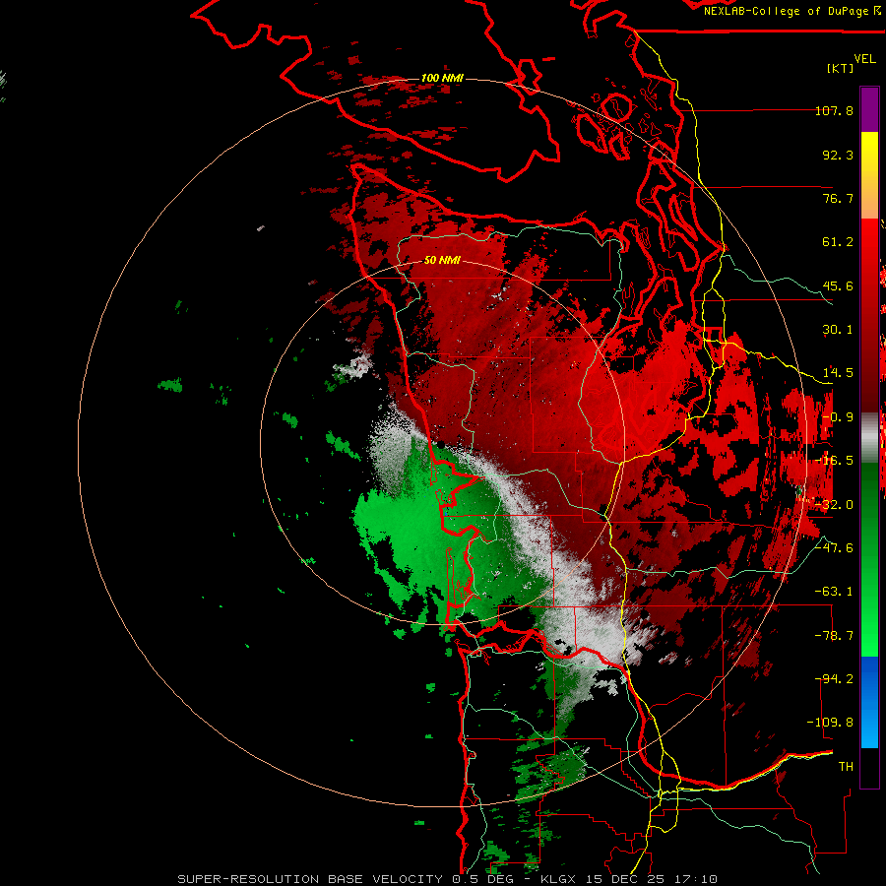
Task: Click the -94.2 legend value
Action: (x=834, y=679)
